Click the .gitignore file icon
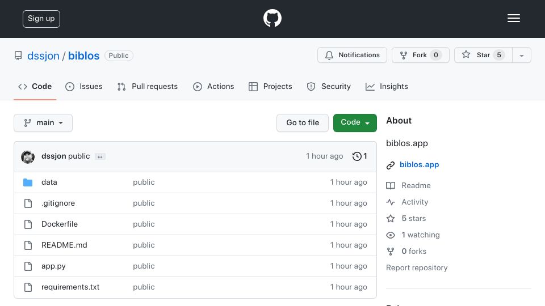Image resolution: width=545 pixels, height=306 pixels. (x=28, y=203)
